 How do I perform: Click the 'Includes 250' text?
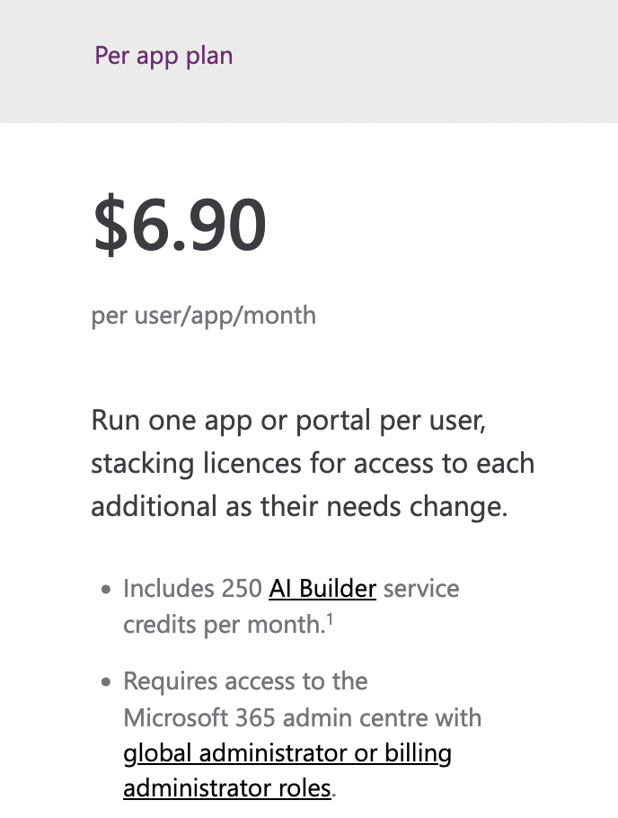(x=192, y=589)
